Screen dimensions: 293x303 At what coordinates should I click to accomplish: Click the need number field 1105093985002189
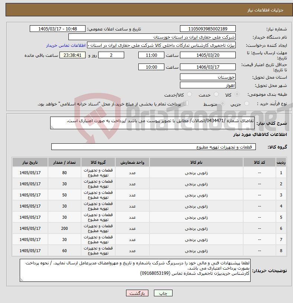click(x=207, y=29)
